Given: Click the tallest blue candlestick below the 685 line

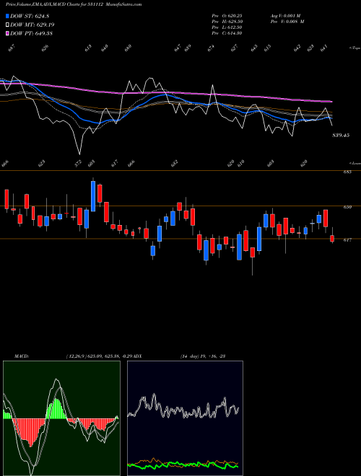Looking at the screenshot, I should pos(93,196).
